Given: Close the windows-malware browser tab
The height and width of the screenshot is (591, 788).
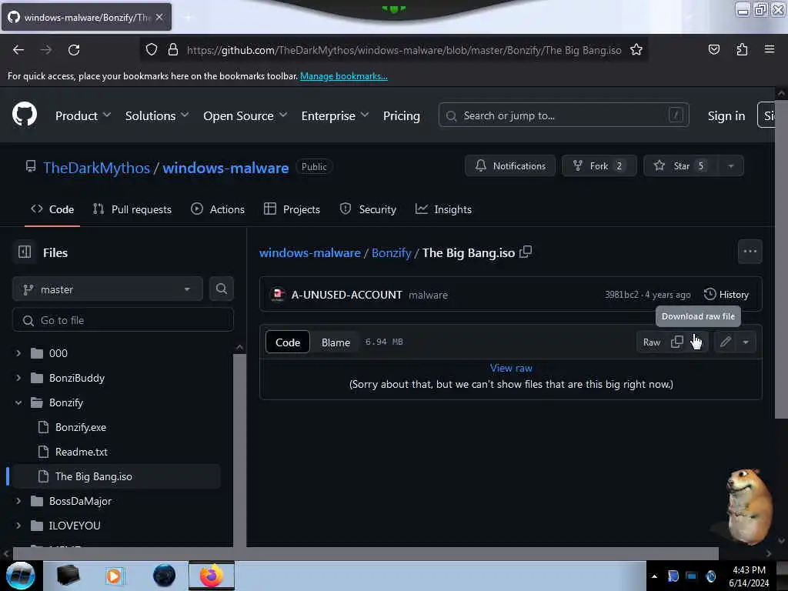Looking at the screenshot, I should [159, 17].
